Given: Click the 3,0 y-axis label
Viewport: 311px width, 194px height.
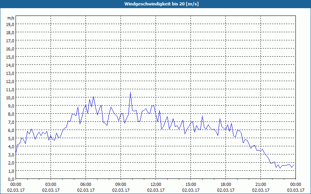Looking at the screenshot, I should [11, 155].
